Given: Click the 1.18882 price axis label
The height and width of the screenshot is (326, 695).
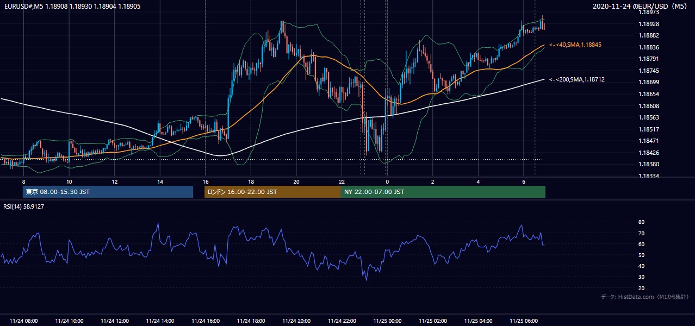Looking at the screenshot, I should [x=649, y=35].
